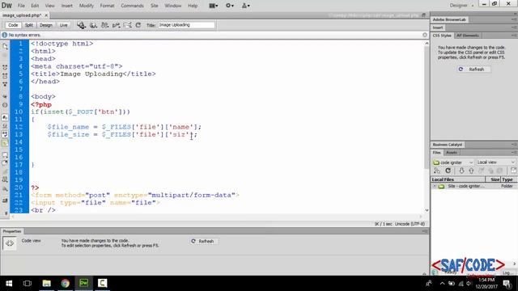Image resolution: width=518 pixels, height=291 pixels.
Task: Click Expand Files panel icon
Action: click(x=513, y=171)
